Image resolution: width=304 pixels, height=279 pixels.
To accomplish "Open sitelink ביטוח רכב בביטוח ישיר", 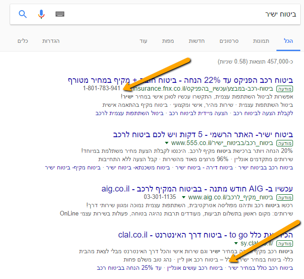I will coord(265,168).
